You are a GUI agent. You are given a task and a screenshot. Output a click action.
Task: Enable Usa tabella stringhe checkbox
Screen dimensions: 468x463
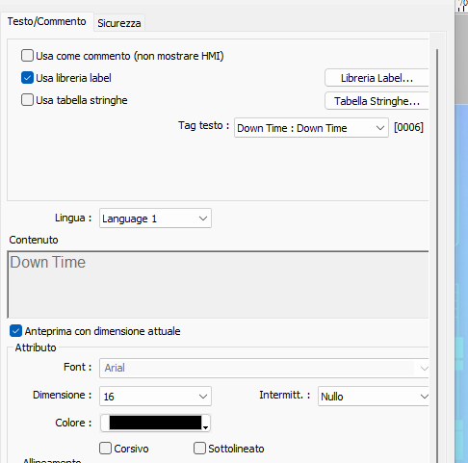click(x=27, y=100)
